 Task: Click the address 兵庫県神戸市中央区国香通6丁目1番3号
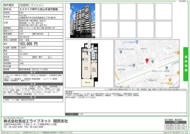point(38,18)
